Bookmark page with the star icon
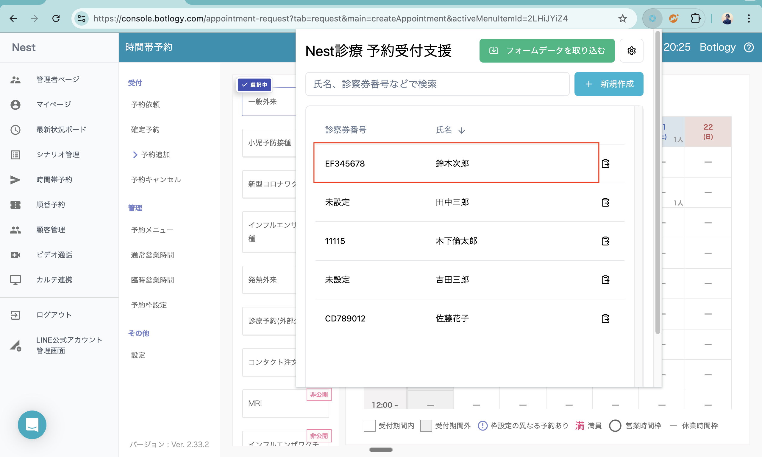Image resolution: width=762 pixels, height=457 pixels. pyautogui.click(x=622, y=18)
